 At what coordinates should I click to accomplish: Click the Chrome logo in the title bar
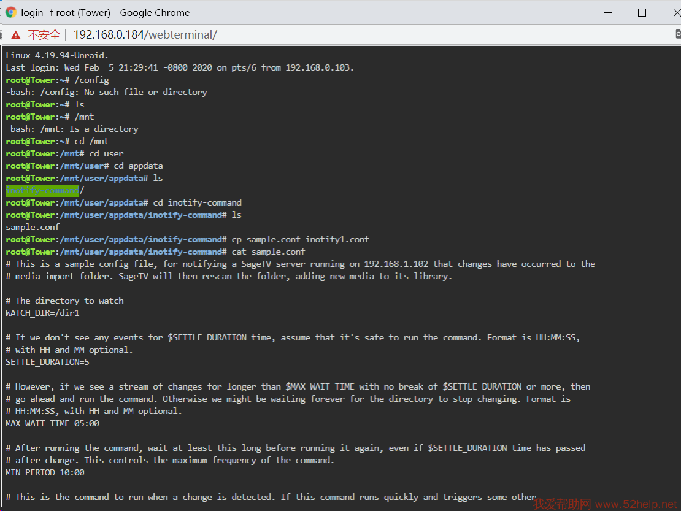click(x=11, y=12)
